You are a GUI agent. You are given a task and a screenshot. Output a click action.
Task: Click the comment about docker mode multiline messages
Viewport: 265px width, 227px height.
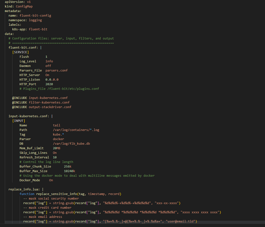coord(87,176)
